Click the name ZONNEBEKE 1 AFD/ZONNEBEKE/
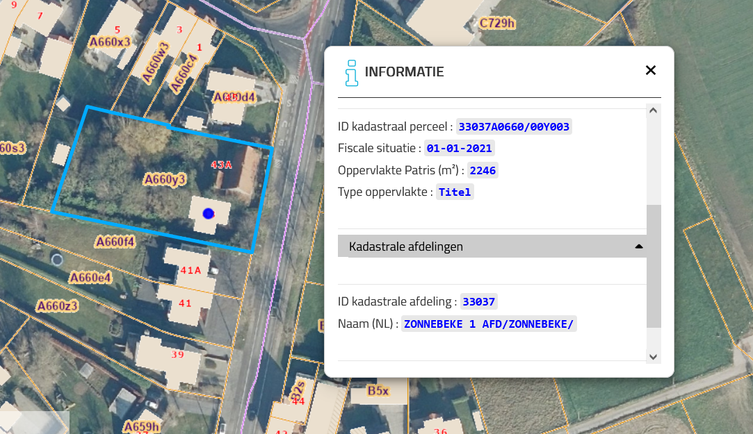The width and height of the screenshot is (753, 434). [x=489, y=324]
